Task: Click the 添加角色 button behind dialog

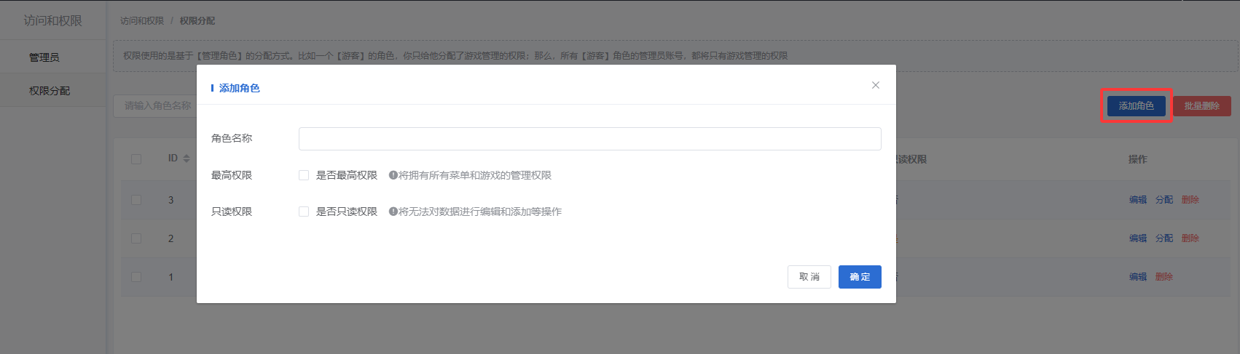Action: click(x=1136, y=106)
